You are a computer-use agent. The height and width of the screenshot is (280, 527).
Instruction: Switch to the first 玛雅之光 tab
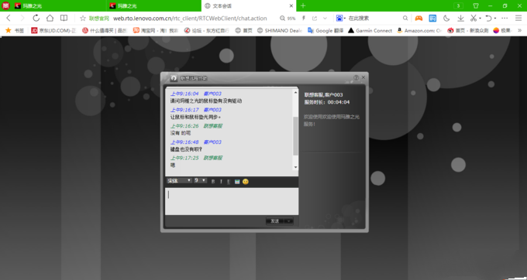[x=53, y=5]
